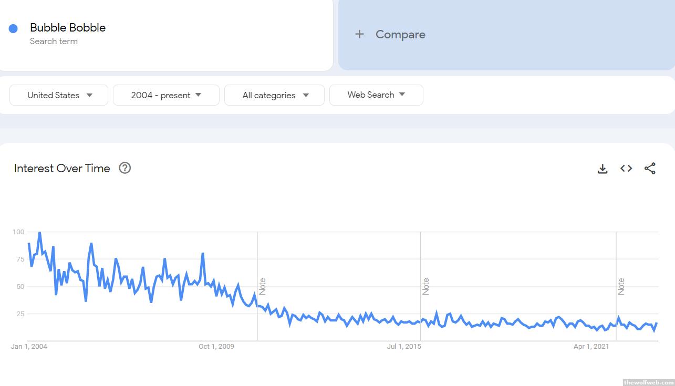
Task: Open the last Note marker near 2022
Action: pyautogui.click(x=621, y=286)
